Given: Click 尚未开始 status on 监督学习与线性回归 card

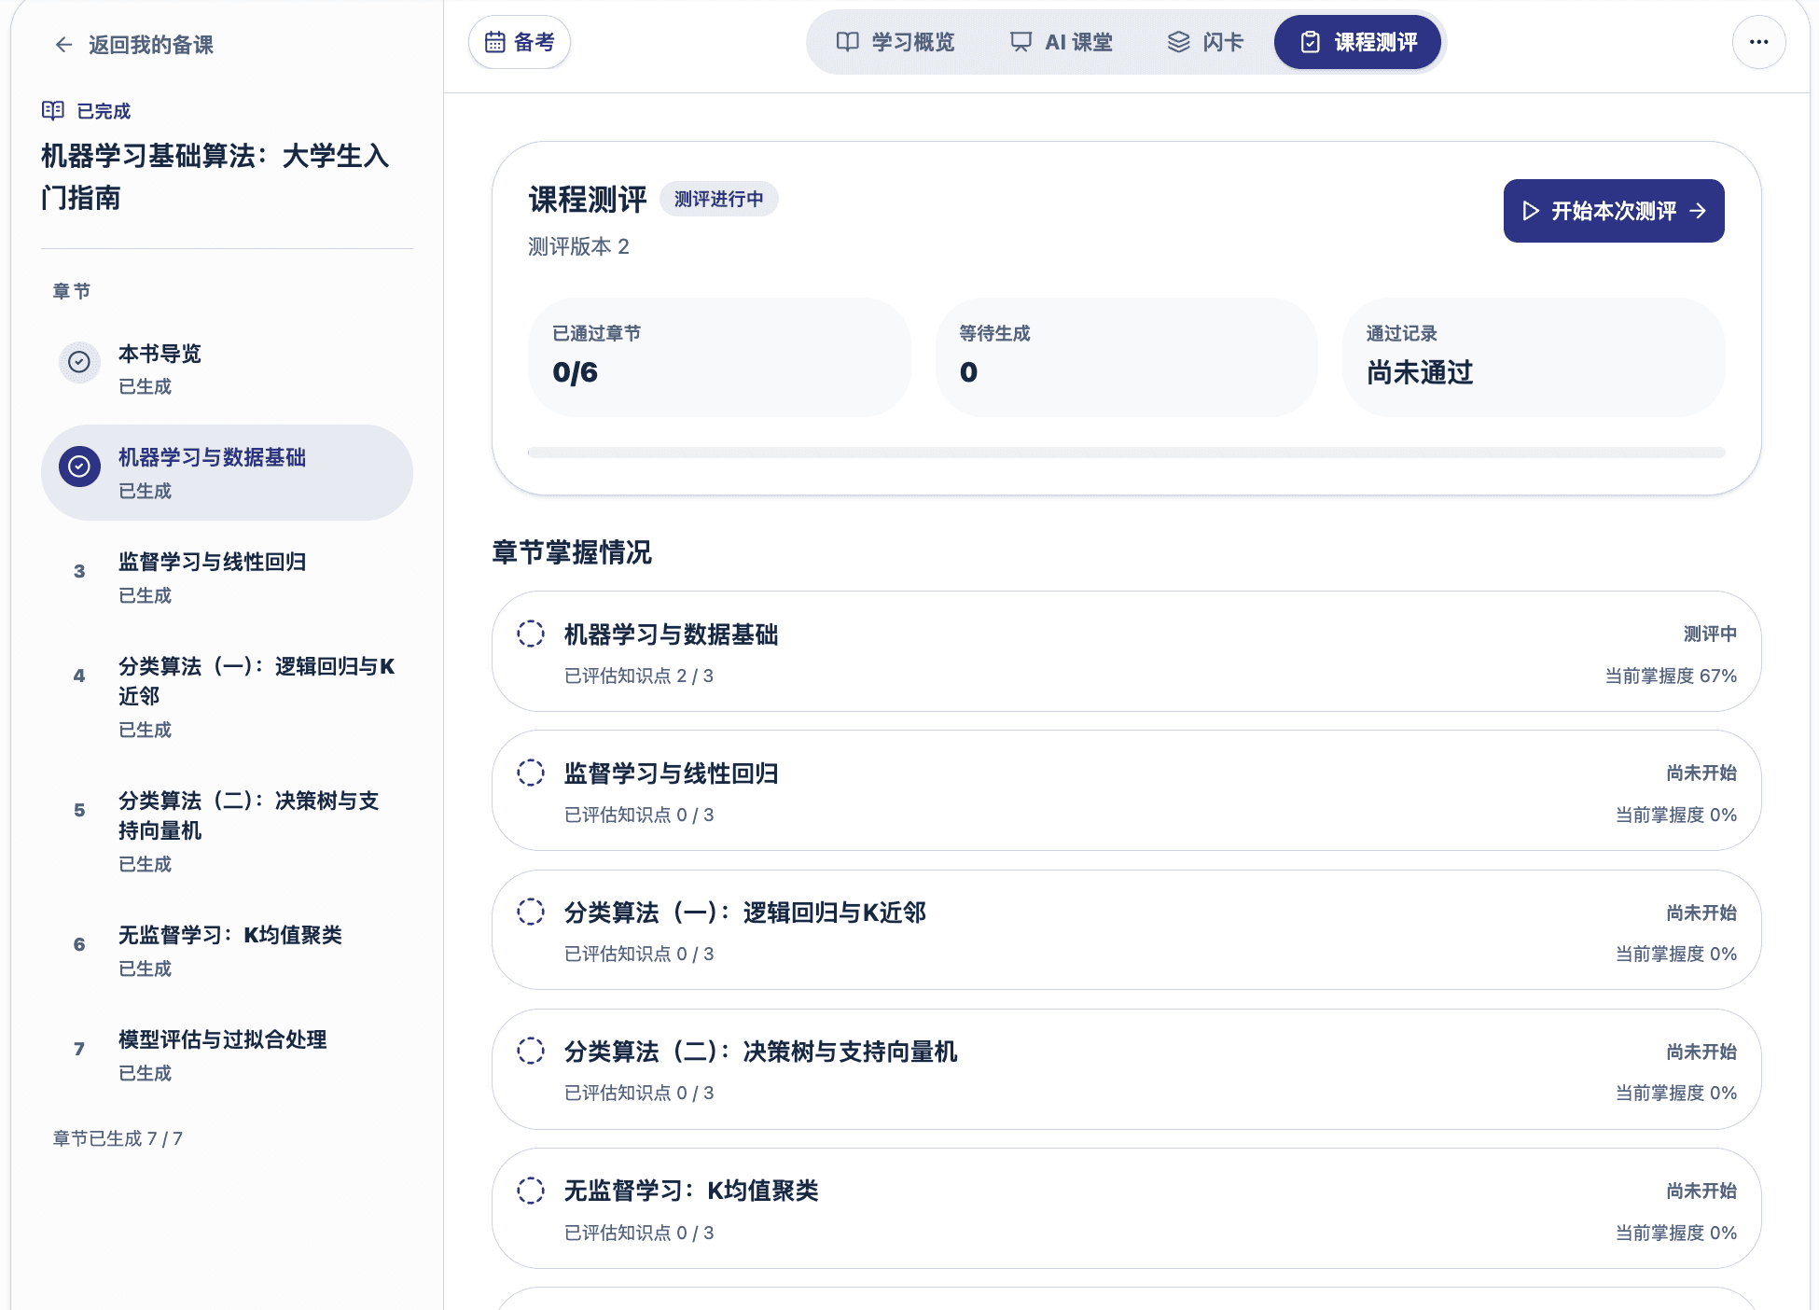Looking at the screenshot, I should coord(1701,773).
